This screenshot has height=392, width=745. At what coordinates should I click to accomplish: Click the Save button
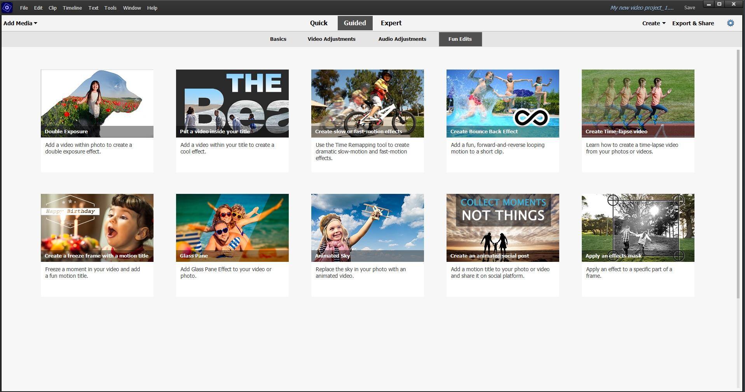click(689, 8)
